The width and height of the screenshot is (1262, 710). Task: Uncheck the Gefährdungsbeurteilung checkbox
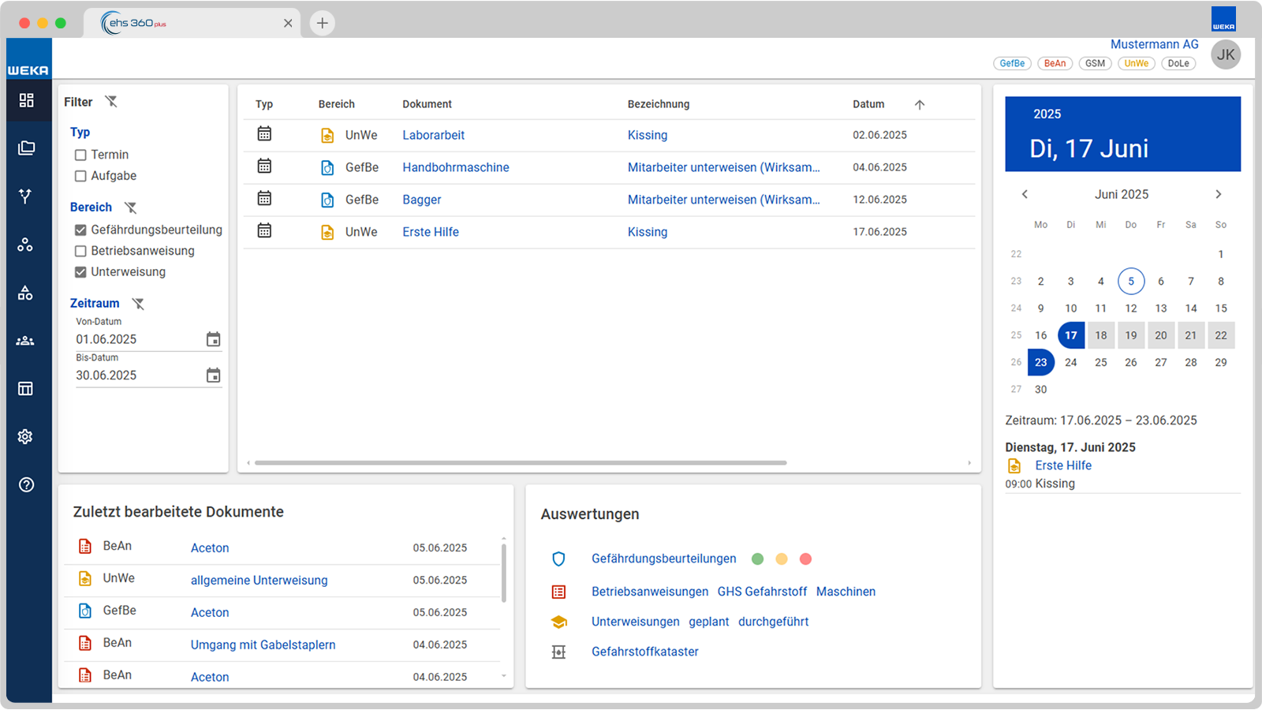click(x=80, y=230)
